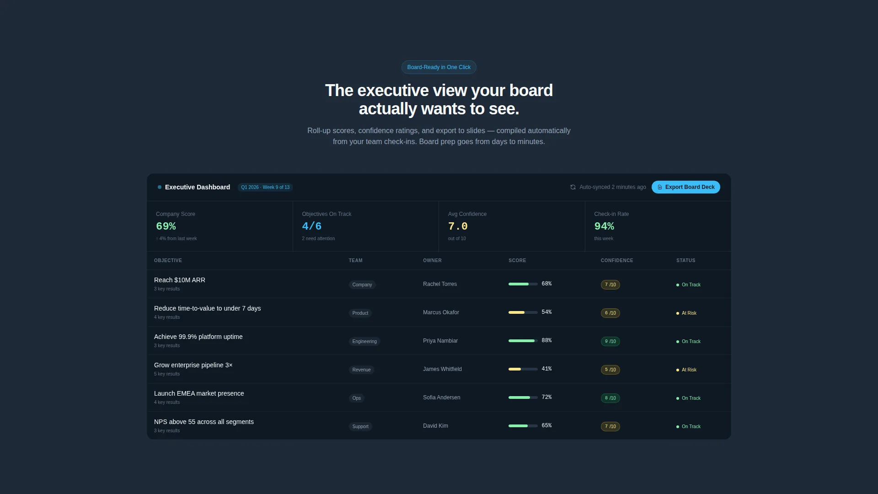The width and height of the screenshot is (878, 494).
Task: Click the 4% from last week note
Action: (176, 239)
